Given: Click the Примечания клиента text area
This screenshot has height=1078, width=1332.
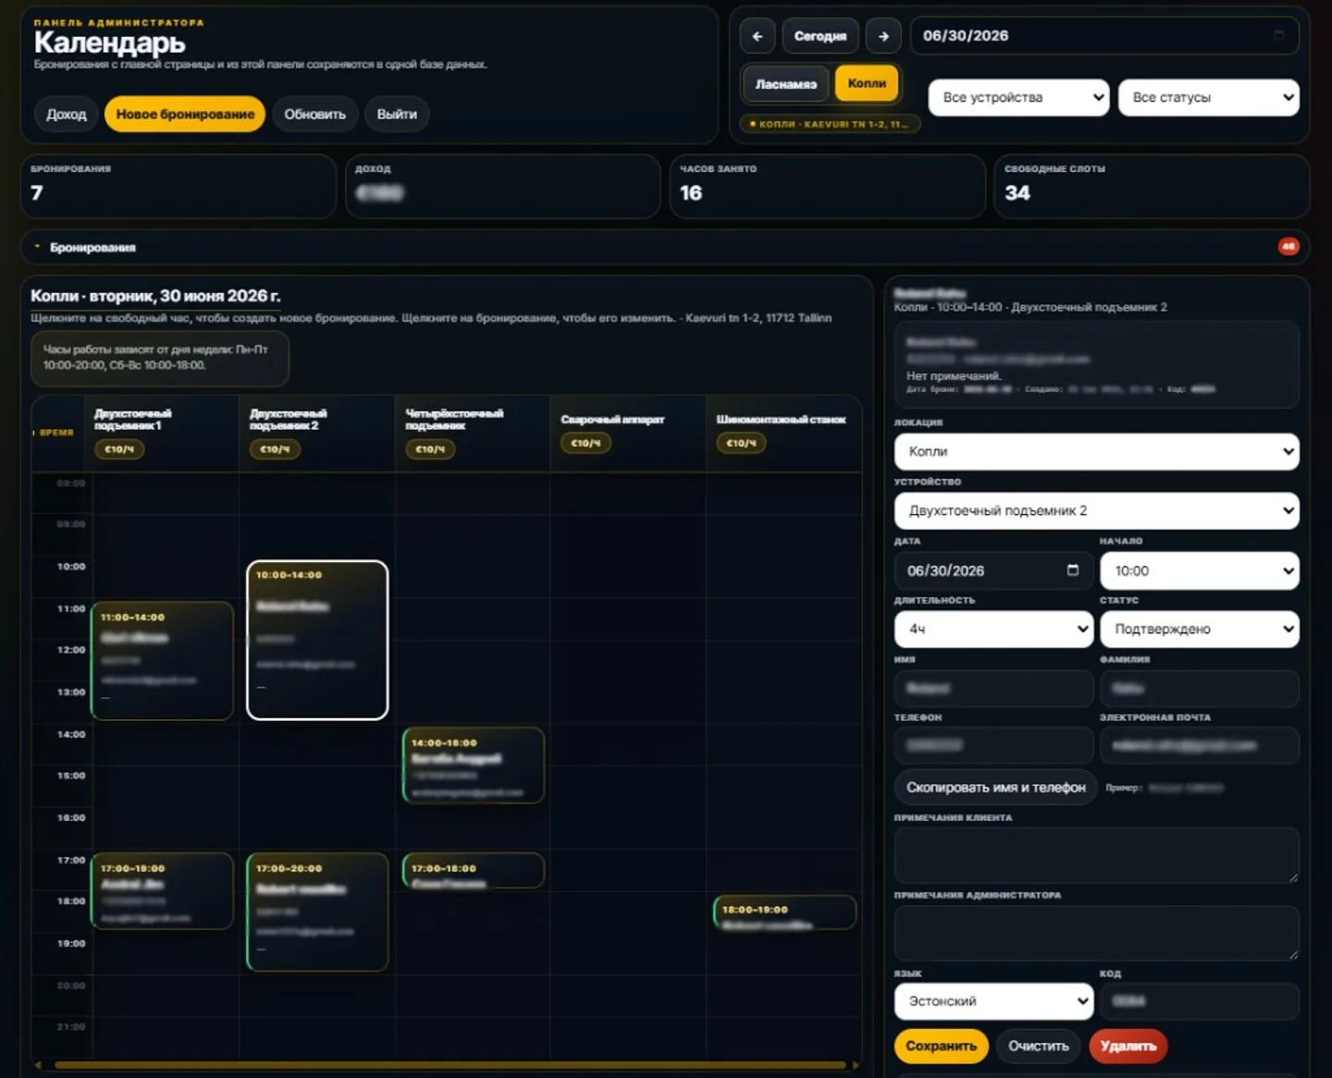Looking at the screenshot, I should [x=1096, y=855].
